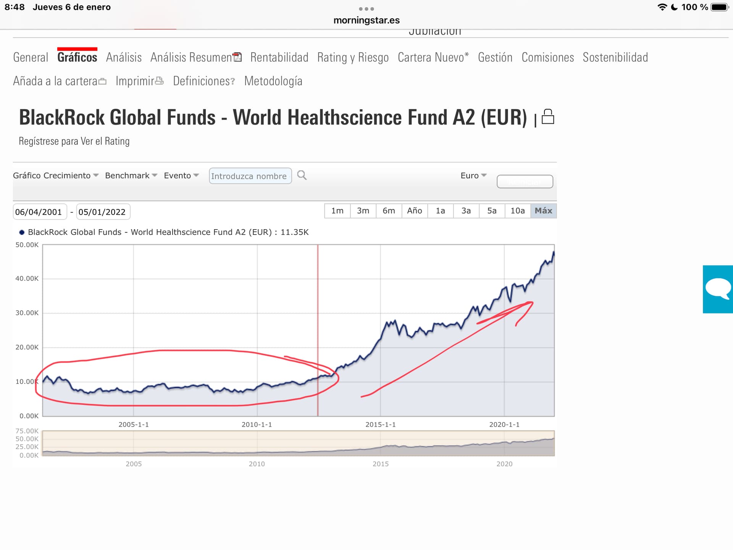Click the search magnifier icon
Image resolution: width=733 pixels, height=550 pixels.
pos(302,175)
